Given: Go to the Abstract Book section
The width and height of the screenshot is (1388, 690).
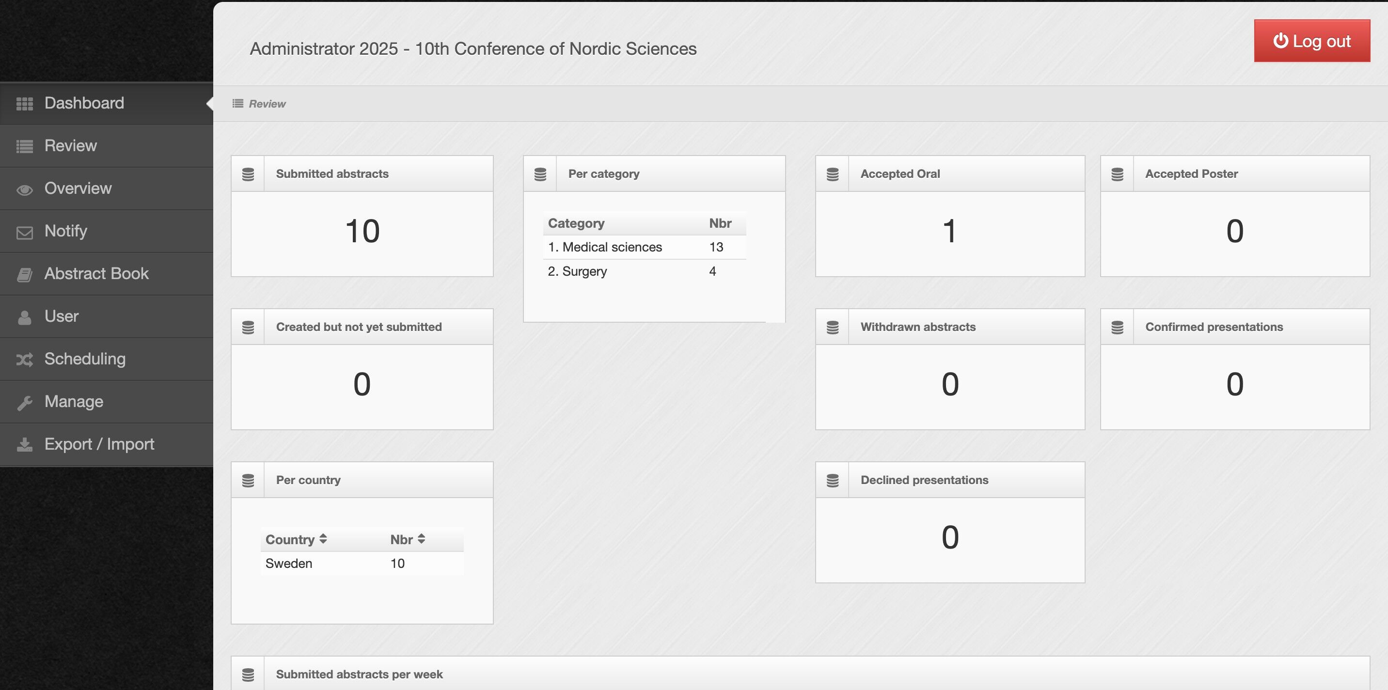Looking at the screenshot, I should point(96,274).
